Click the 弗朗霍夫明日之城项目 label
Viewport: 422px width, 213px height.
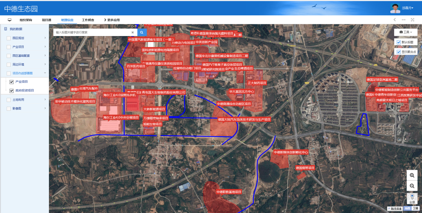coord(392,100)
